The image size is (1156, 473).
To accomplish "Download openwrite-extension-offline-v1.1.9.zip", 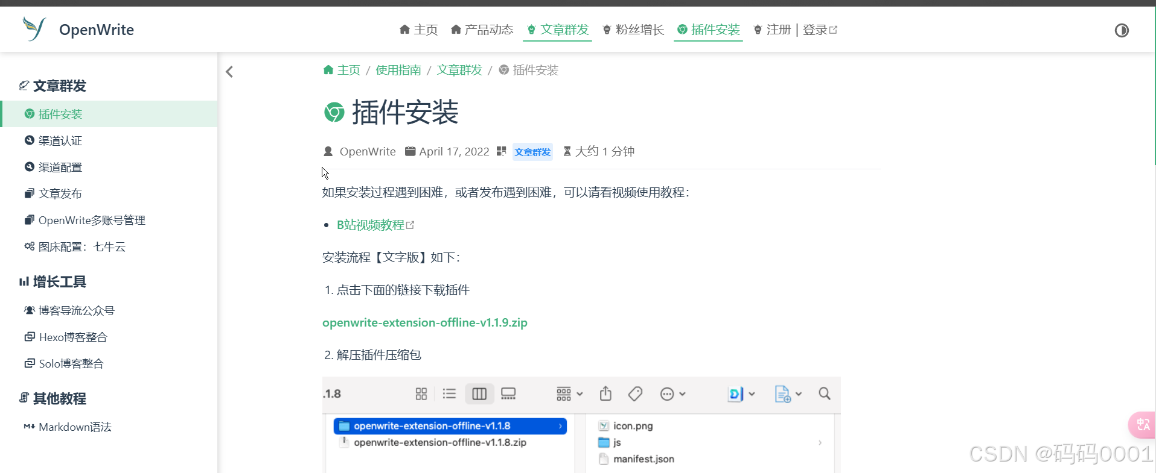I will pos(425,322).
